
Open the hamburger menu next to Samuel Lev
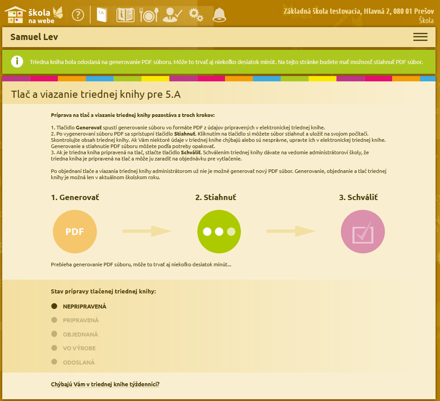[x=420, y=37]
